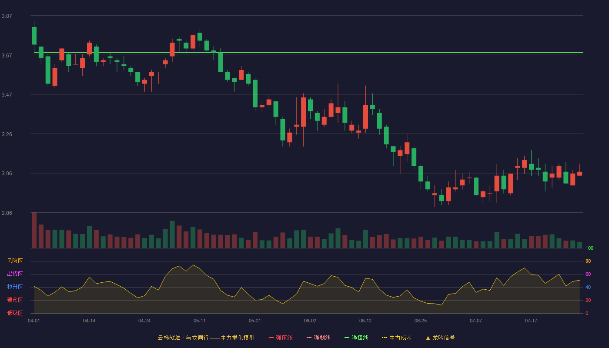Click the 拉升区 zone label
This screenshot has height=348, width=609.
coord(15,287)
